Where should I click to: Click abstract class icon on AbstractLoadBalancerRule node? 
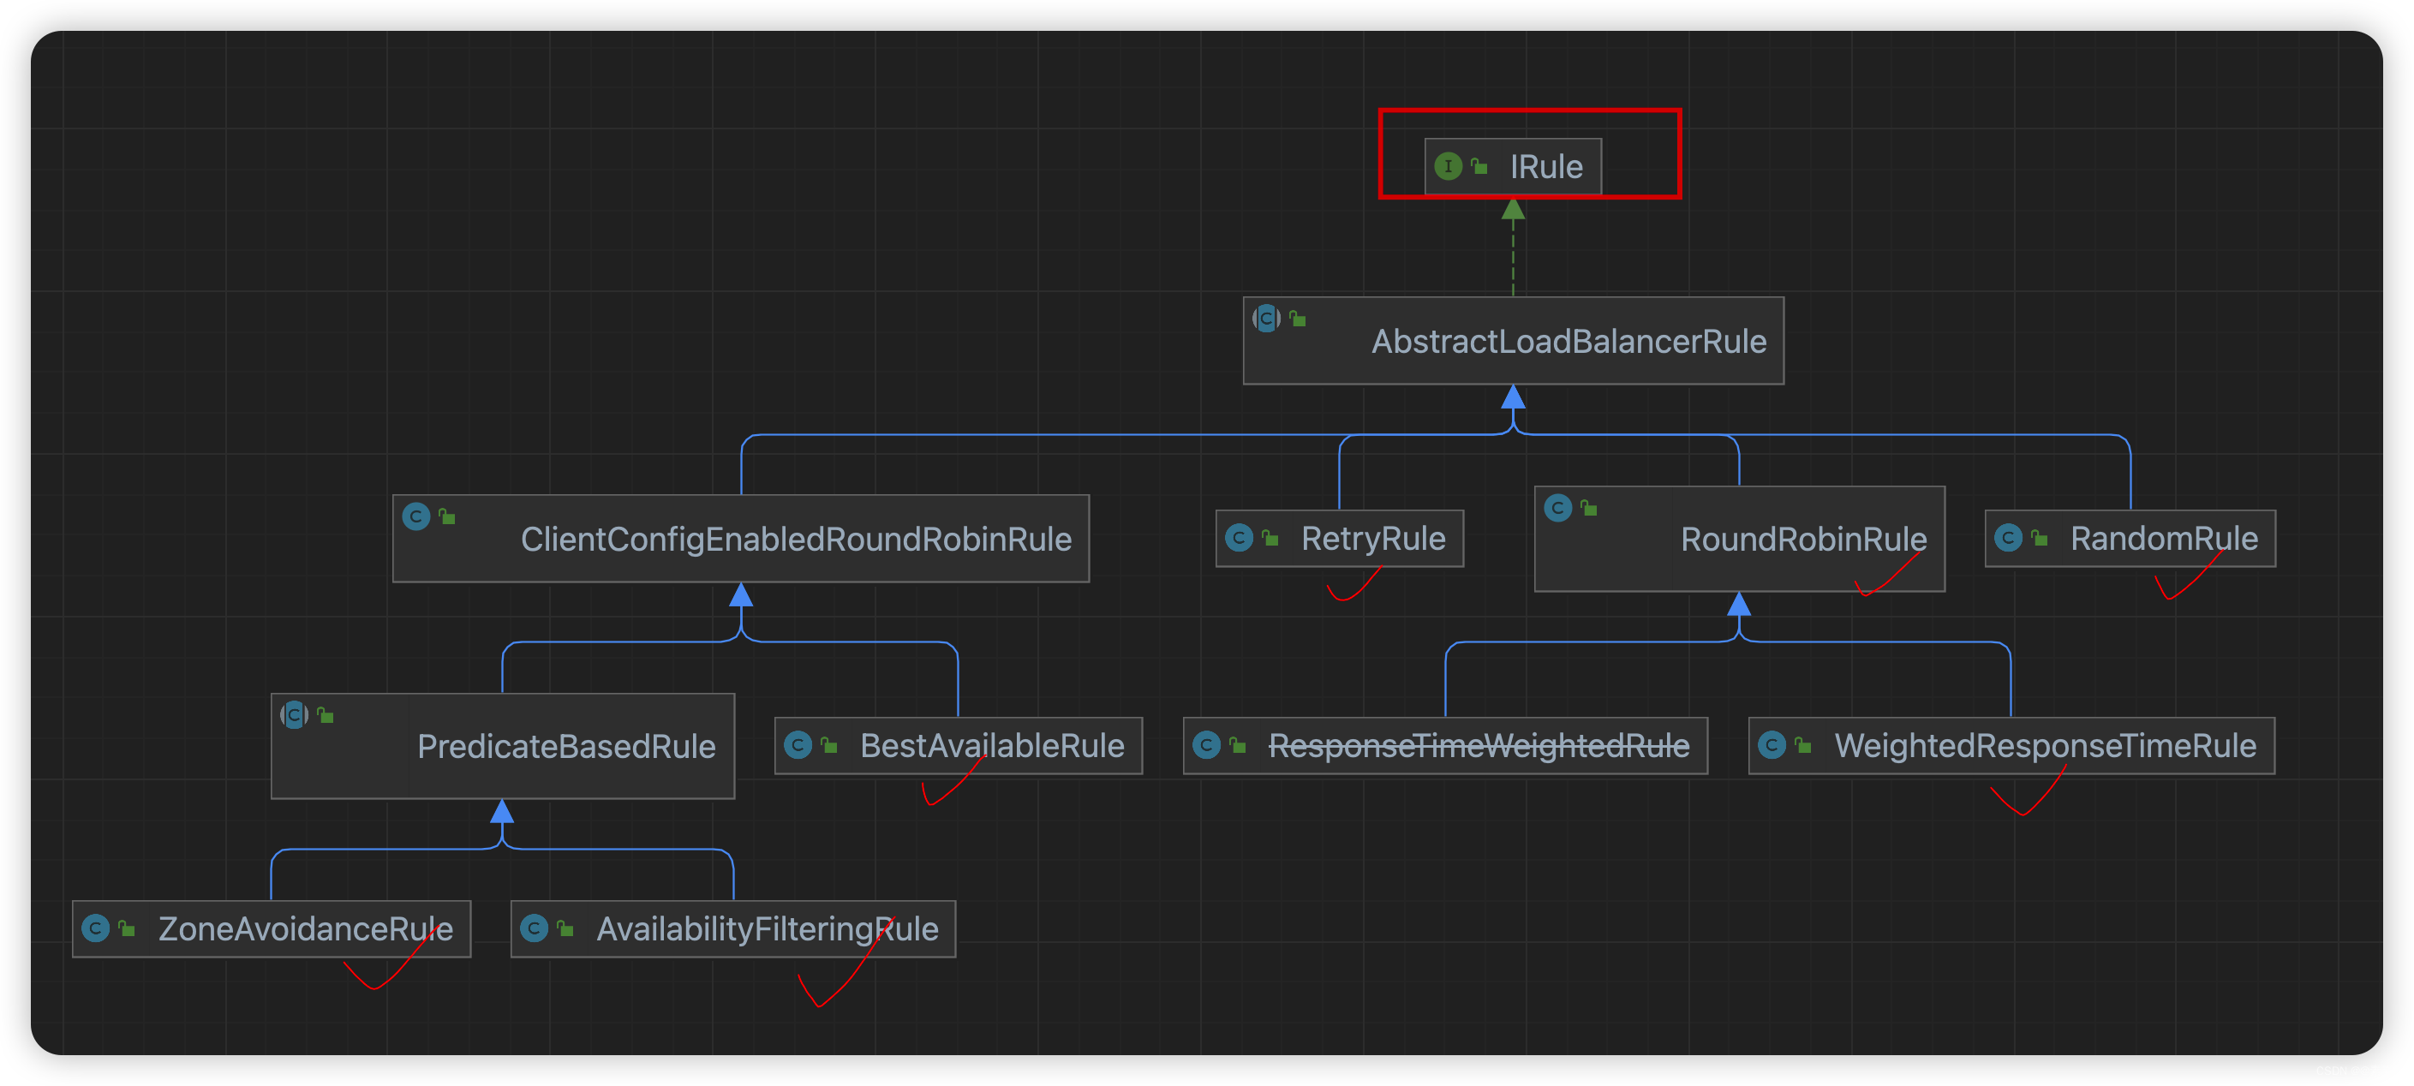coord(1266,319)
